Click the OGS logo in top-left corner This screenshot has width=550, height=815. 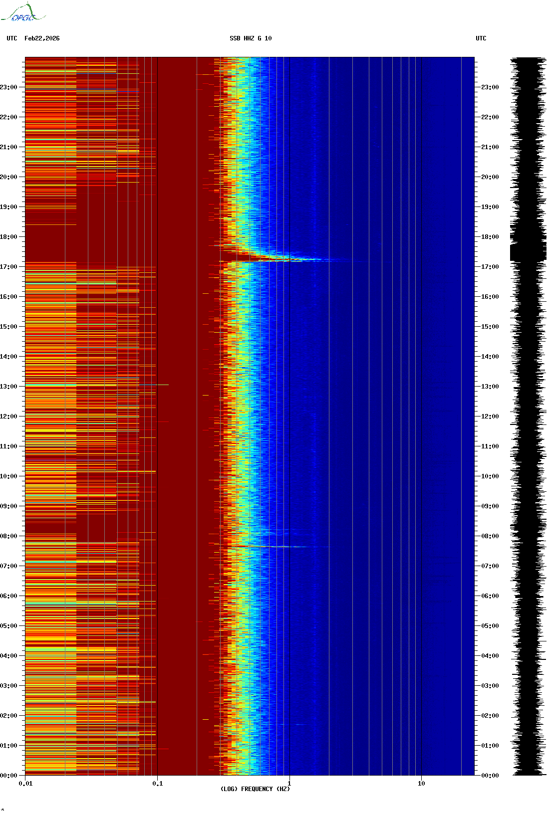point(23,13)
